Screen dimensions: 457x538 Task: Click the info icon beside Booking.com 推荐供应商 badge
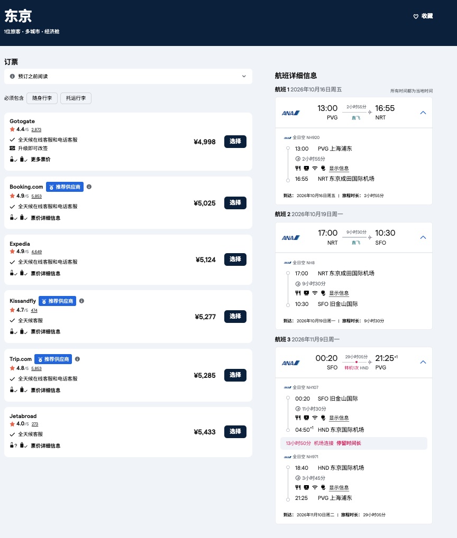coord(89,187)
